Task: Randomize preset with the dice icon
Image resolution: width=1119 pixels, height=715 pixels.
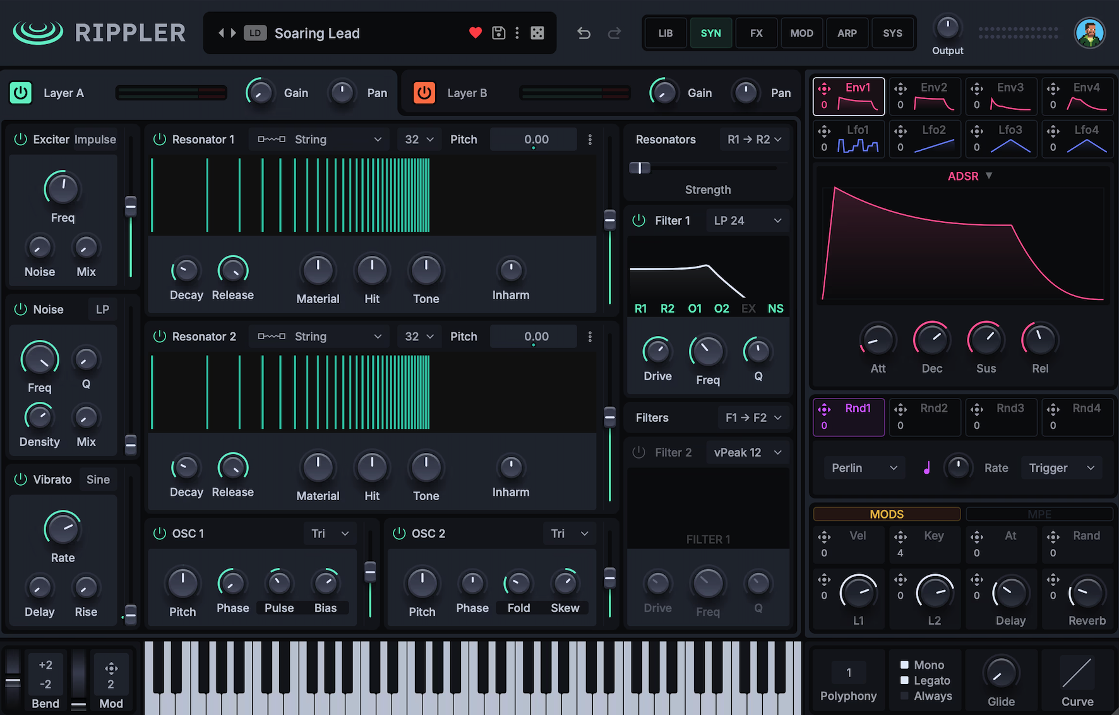Action: (537, 33)
